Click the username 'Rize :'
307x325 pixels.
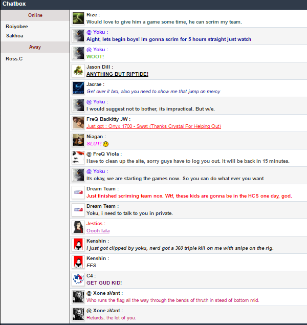[93, 15]
